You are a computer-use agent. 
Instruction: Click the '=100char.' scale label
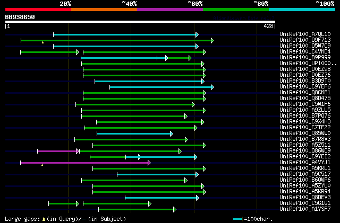tap(258, 219)
